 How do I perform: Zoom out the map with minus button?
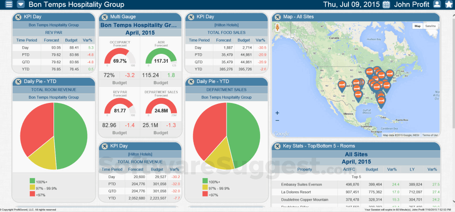click(x=277, y=120)
